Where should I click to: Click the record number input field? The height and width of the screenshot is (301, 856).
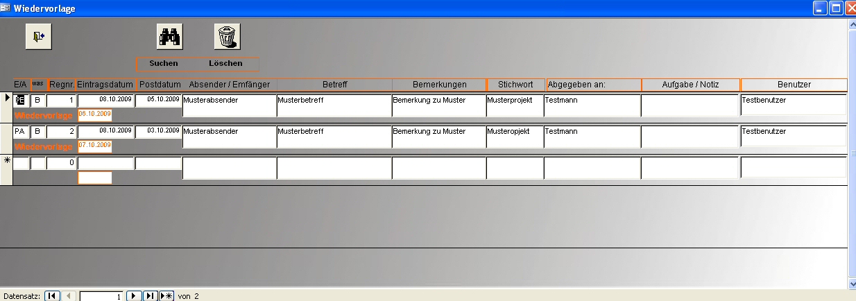101,296
